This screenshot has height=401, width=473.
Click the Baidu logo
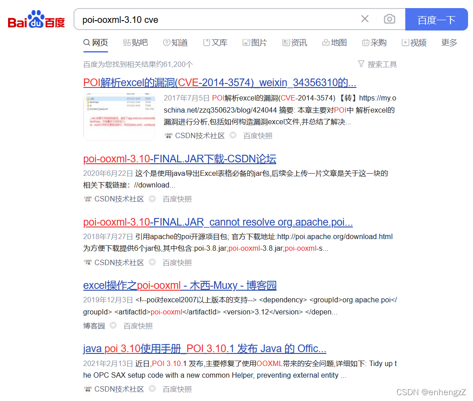[36, 19]
